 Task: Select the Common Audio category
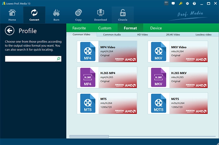point(112,35)
